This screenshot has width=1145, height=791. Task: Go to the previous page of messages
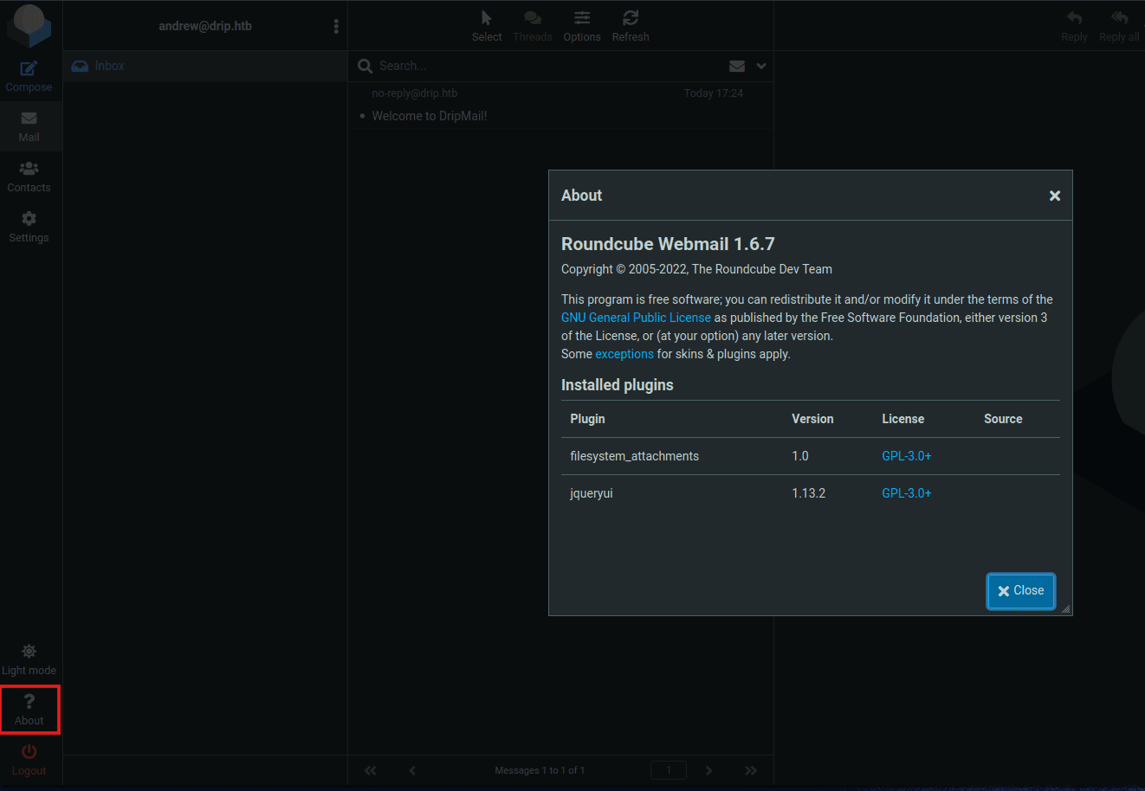(412, 770)
